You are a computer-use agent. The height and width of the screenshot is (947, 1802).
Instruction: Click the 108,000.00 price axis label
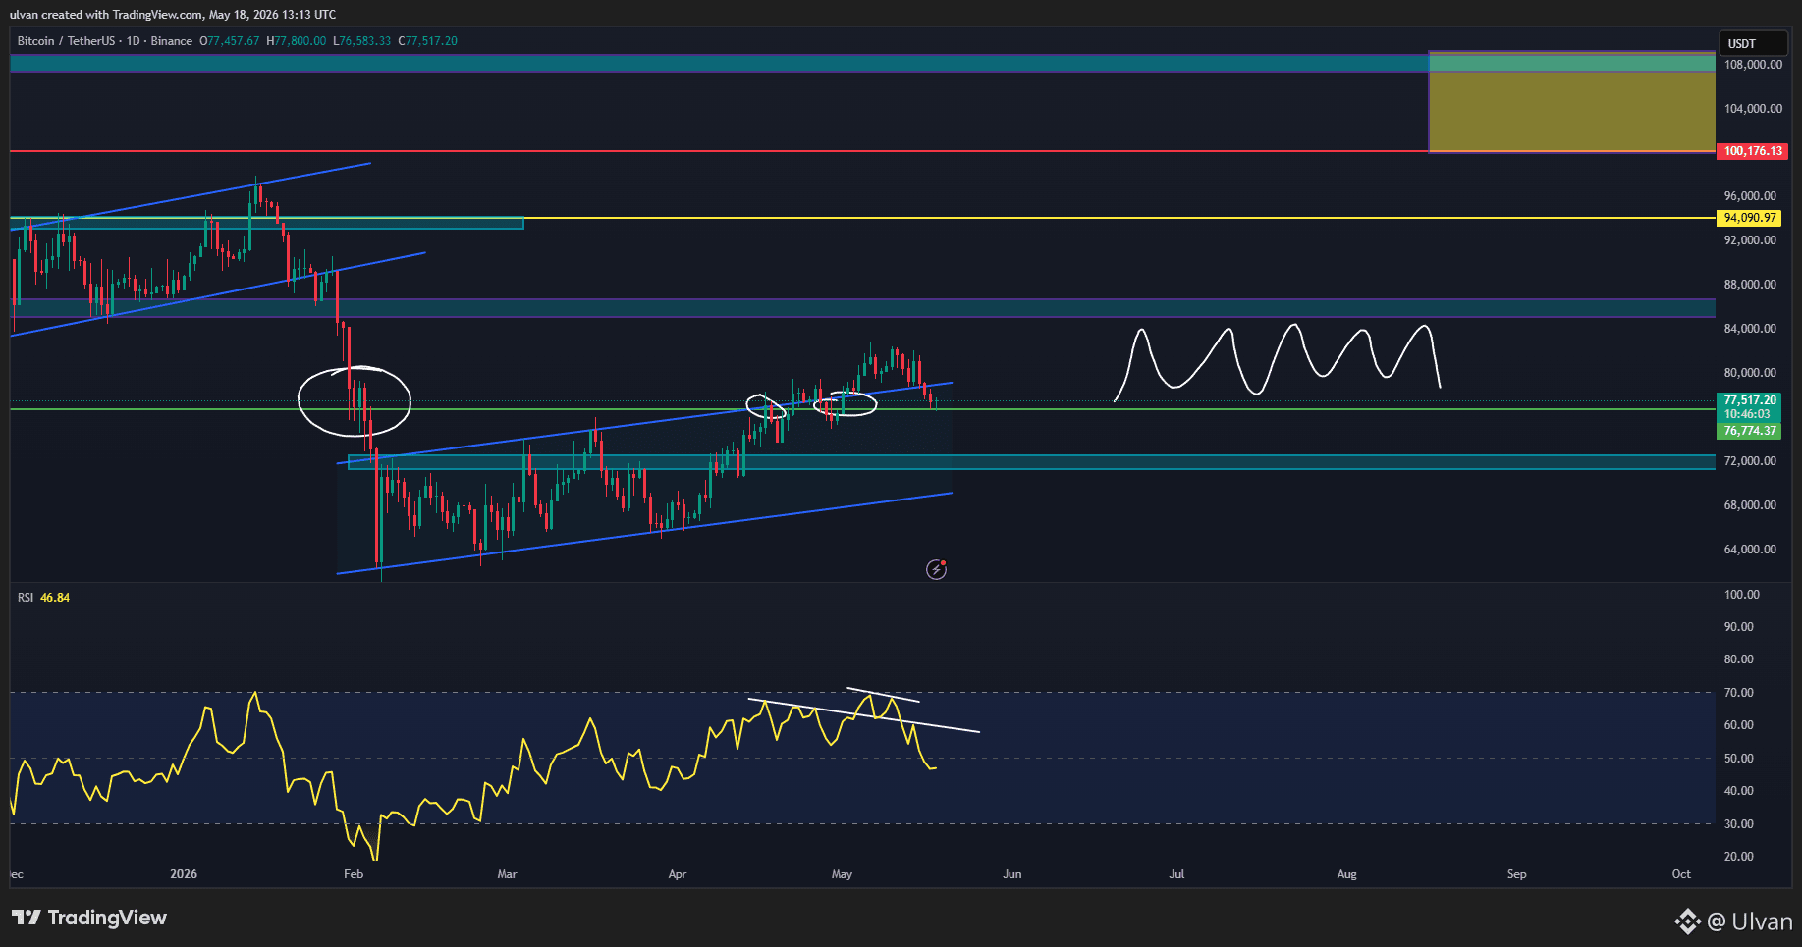1753,65
